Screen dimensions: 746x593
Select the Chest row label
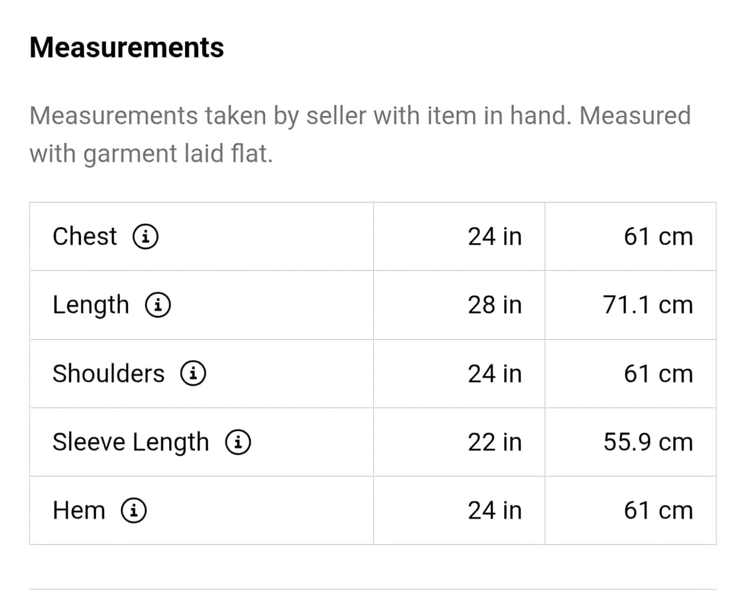[85, 237]
